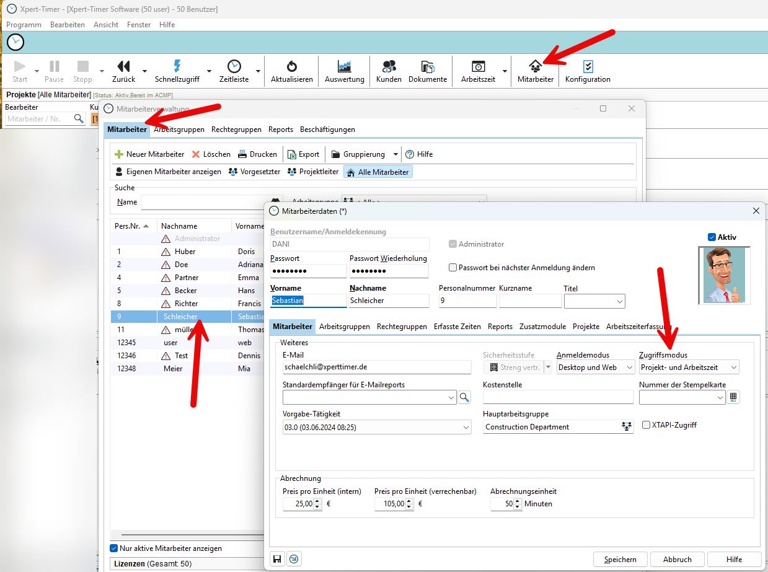This screenshot has height=572, width=768.
Task: Click the search icon beside Standardempfänger
Action: (x=464, y=398)
